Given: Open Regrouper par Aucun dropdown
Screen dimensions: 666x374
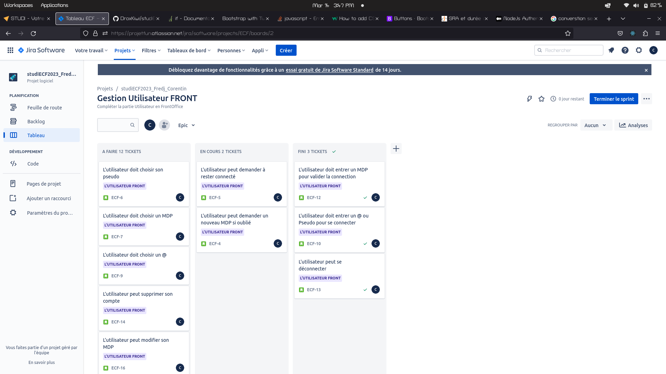Looking at the screenshot, I should [x=595, y=125].
